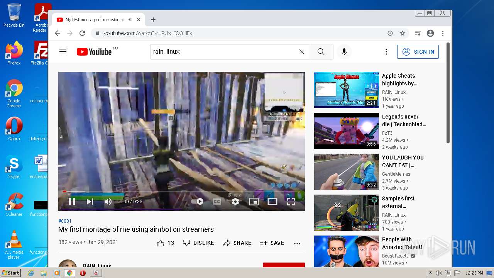
Task: Open the Apple Cheats highlights thumbnail
Action: pos(346,90)
